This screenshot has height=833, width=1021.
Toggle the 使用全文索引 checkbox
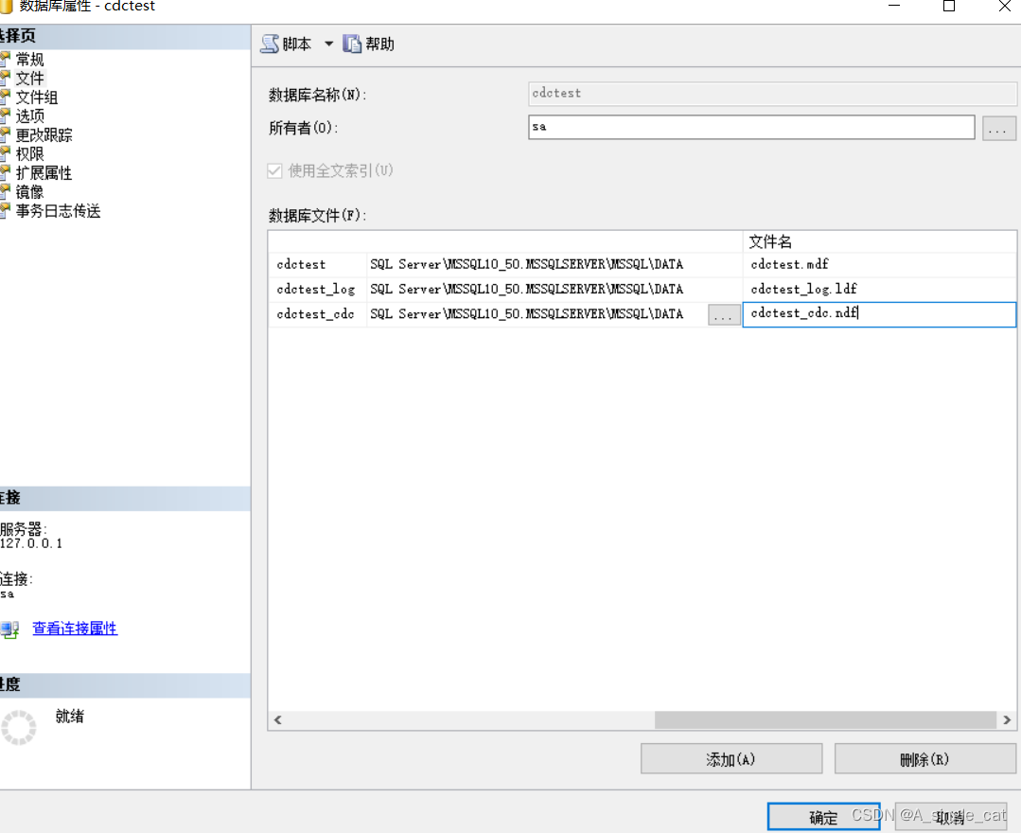(x=274, y=170)
